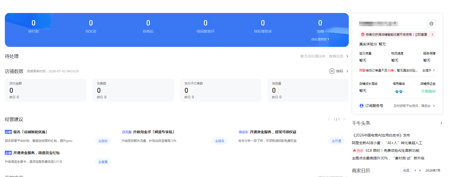Viewport: 449px width, 177px height.
Task: Click the 必做 badge on 报名店铺智能优惠
Action: pos(8,132)
